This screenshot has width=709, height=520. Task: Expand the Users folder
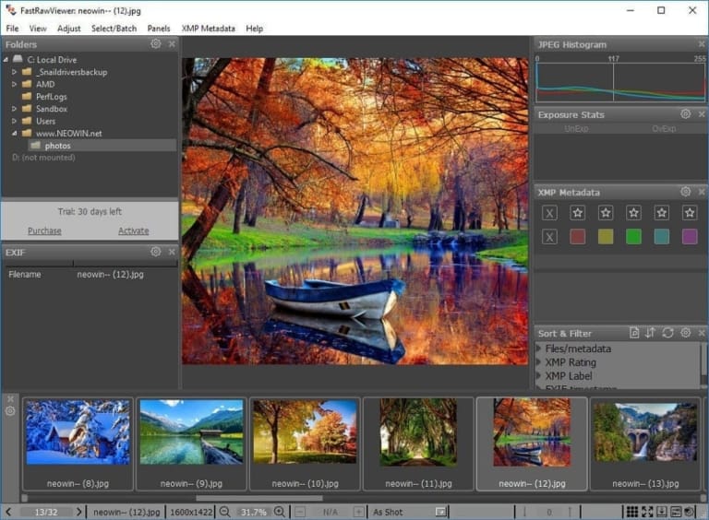coord(14,121)
